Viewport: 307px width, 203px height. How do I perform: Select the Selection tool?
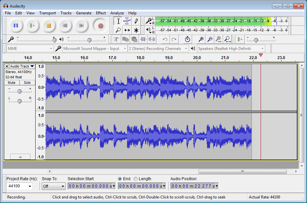pos(118,21)
